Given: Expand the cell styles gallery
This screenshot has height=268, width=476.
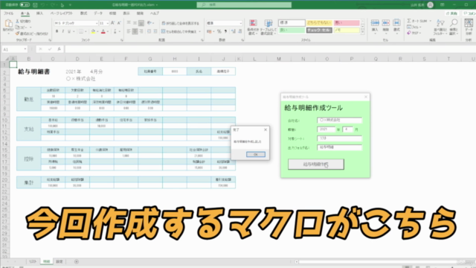Looking at the screenshot, I should (x=362, y=32).
